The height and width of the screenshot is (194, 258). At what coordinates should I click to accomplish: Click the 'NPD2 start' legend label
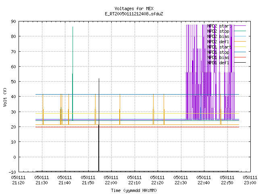pos(219,26)
